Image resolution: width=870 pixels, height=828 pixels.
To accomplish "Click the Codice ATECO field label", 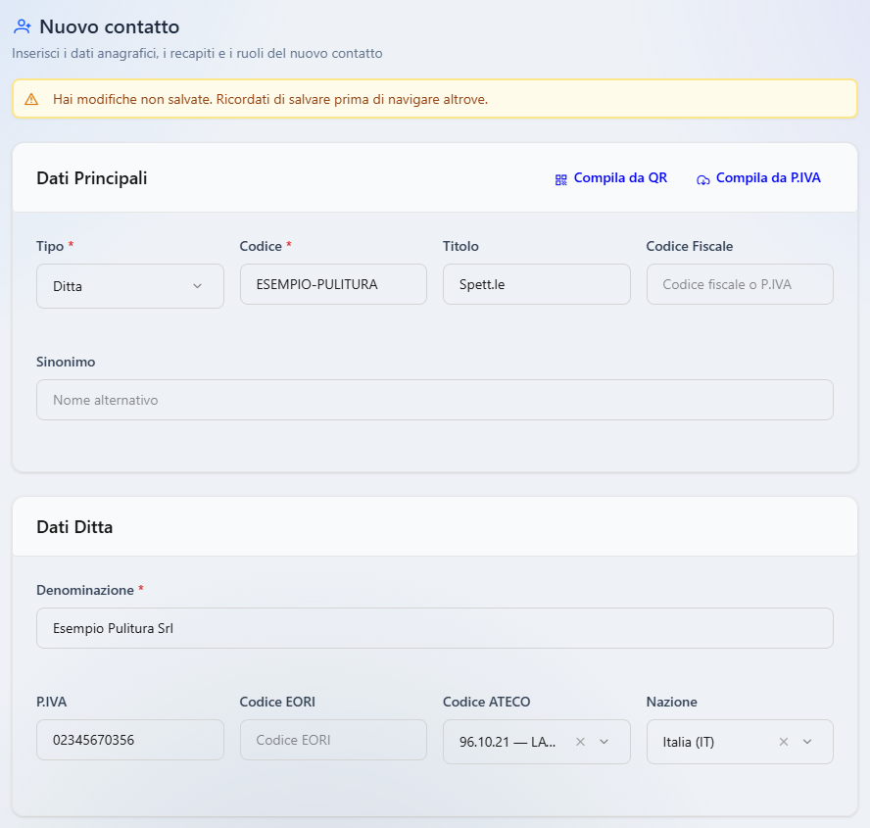I will (x=487, y=702).
